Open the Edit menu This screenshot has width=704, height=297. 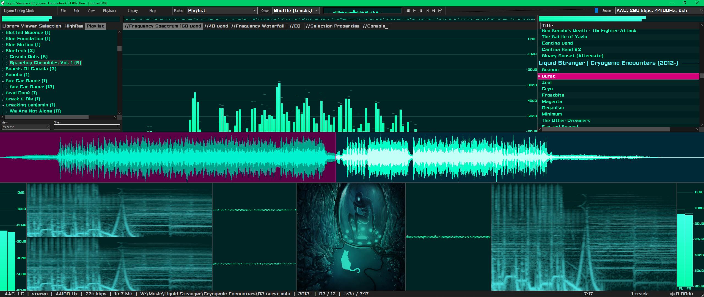click(76, 11)
